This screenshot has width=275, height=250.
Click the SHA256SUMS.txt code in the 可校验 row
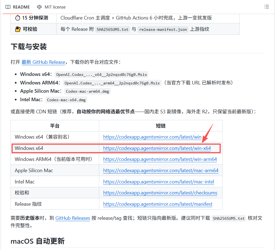click(112, 29)
